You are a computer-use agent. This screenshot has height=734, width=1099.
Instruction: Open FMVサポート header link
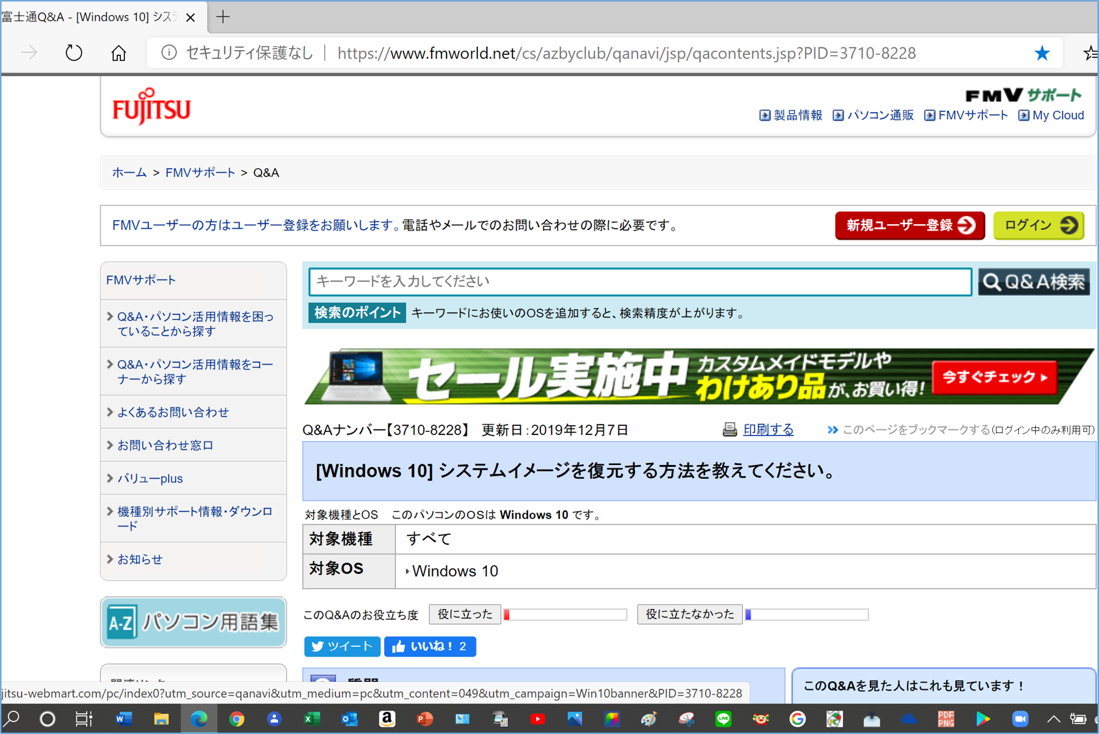point(966,115)
